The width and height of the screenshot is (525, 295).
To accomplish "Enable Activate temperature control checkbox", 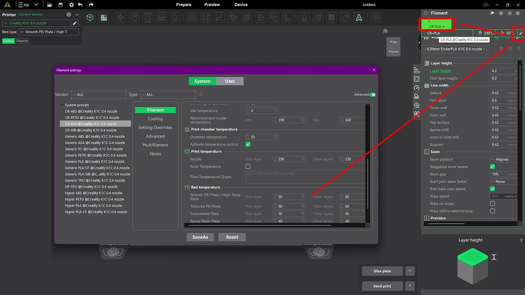I will (x=248, y=144).
